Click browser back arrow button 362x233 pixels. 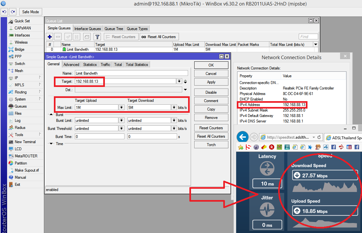pos(242,137)
